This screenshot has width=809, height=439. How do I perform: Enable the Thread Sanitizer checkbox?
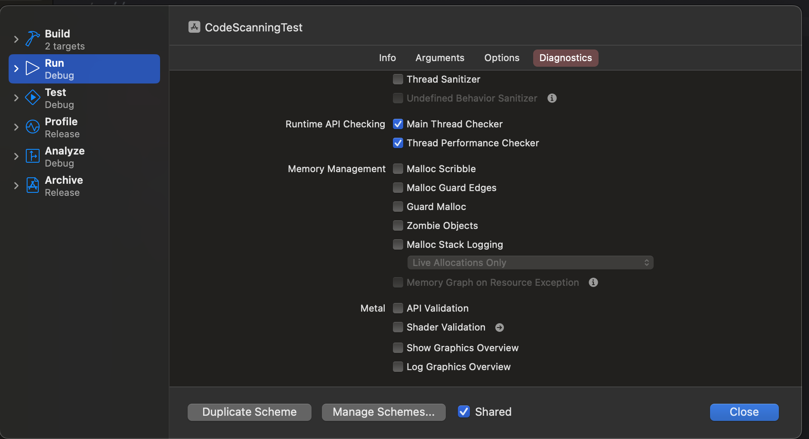pos(398,79)
